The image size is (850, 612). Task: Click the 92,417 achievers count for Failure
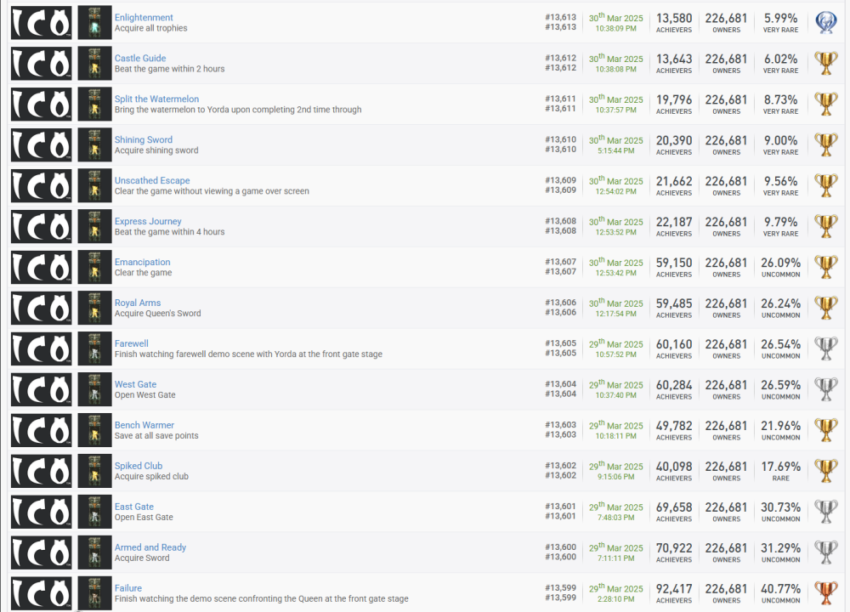674,589
